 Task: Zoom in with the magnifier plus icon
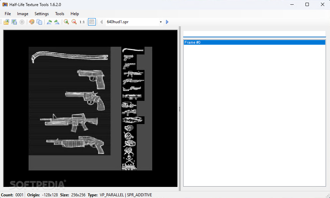click(x=67, y=22)
